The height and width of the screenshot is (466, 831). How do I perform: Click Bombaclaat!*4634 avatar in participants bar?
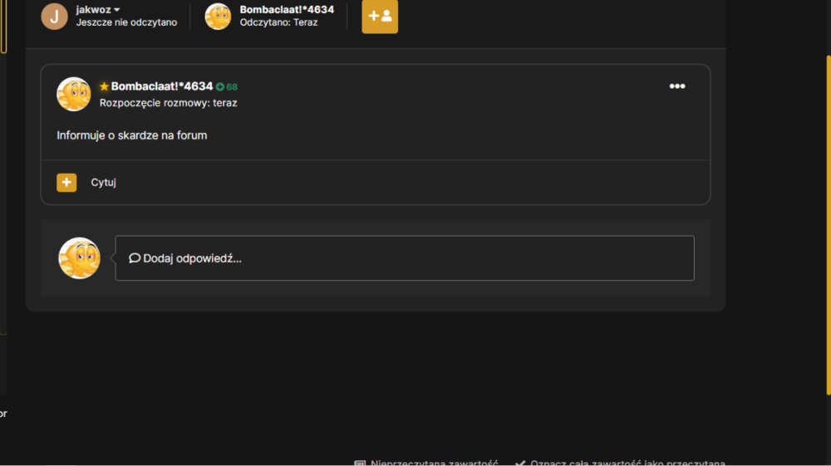click(218, 16)
